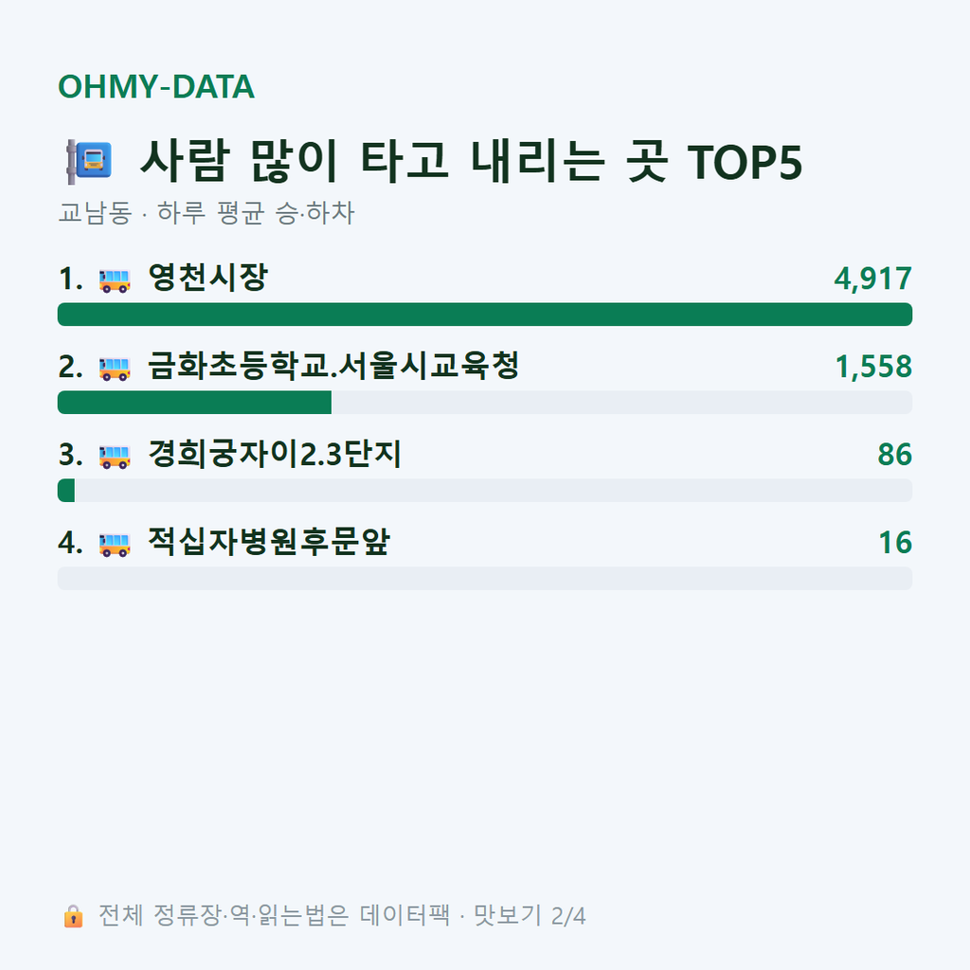Open the 영천시장 stop name

point(207,278)
